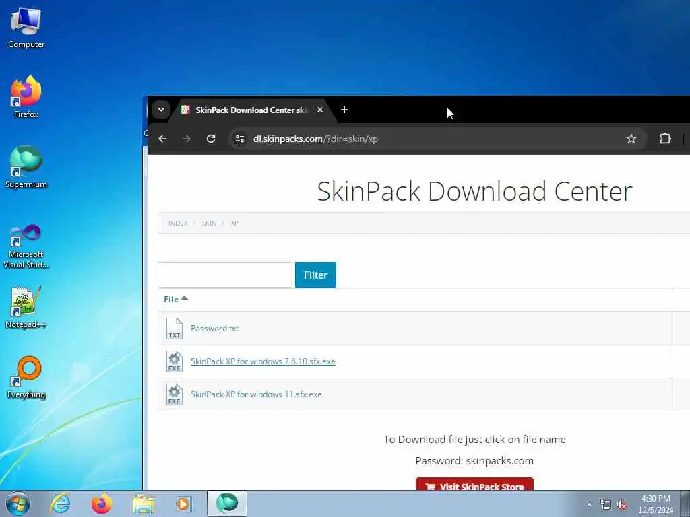
Task: Click the muted volume tray icon
Action: pyautogui.click(x=622, y=504)
